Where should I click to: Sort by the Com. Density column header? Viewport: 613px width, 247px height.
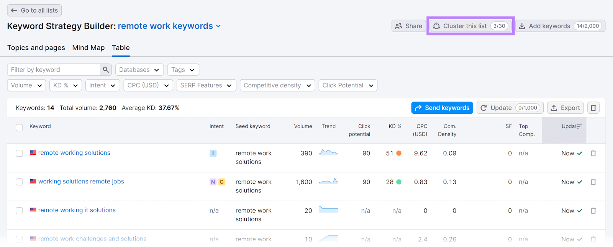click(x=447, y=130)
